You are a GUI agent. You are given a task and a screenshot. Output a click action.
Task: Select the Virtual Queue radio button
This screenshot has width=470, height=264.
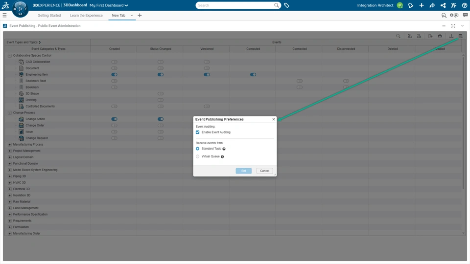tap(198, 156)
